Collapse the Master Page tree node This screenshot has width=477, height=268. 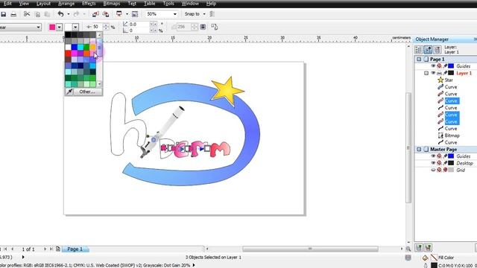419,149
